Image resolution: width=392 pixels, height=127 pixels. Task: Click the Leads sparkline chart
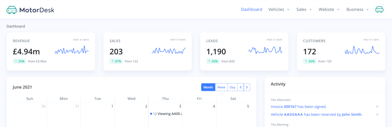(x=265, y=50)
